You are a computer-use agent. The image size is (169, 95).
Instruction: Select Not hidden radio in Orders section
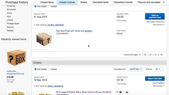click(x=35, y=69)
